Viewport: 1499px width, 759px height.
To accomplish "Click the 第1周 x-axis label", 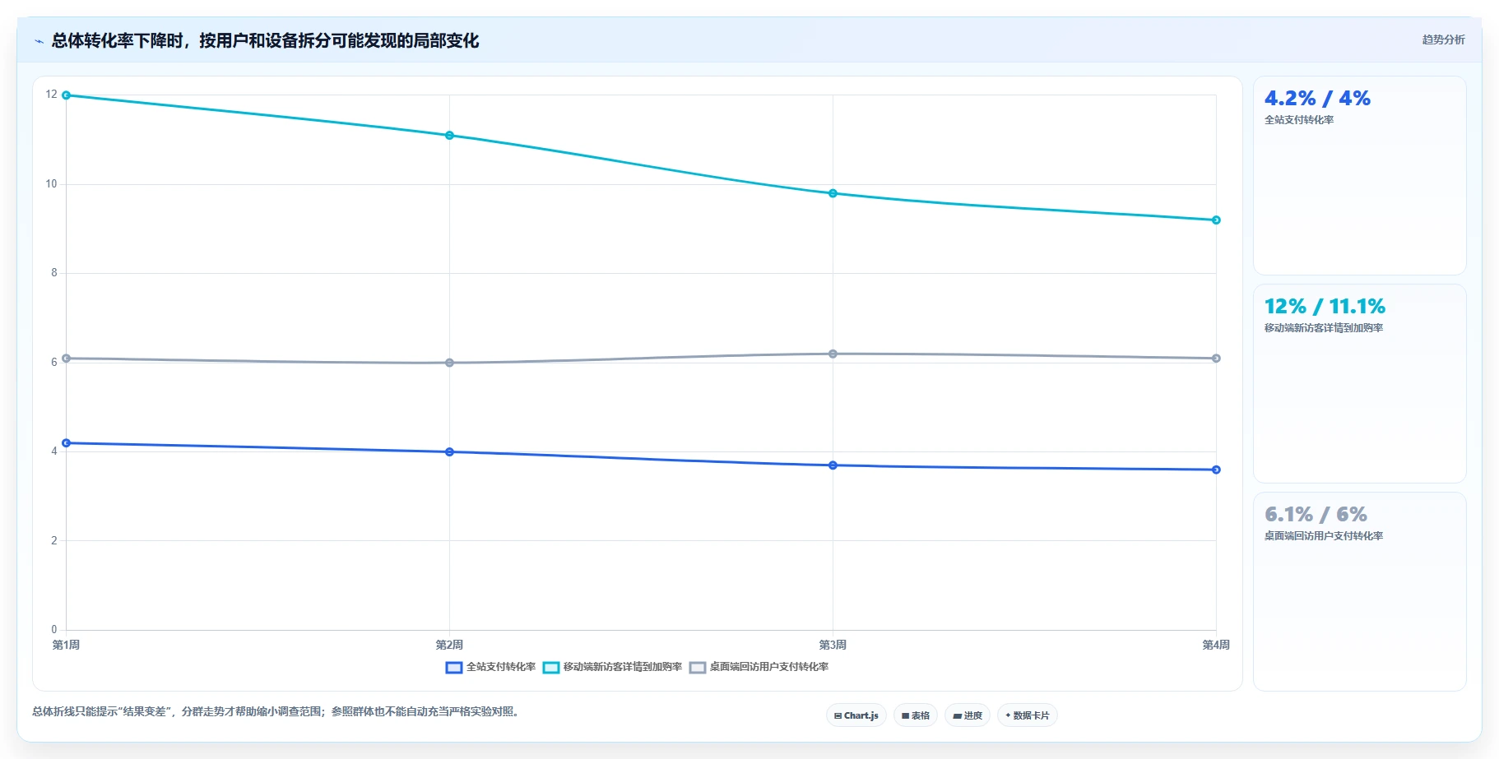I will point(66,645).
